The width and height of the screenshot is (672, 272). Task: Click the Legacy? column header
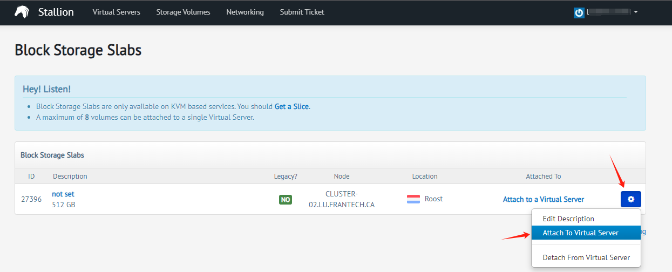coord(286,176)
